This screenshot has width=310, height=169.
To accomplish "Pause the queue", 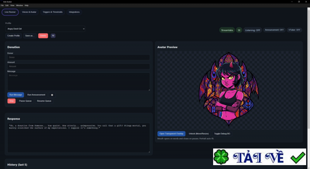I will 25,101.
